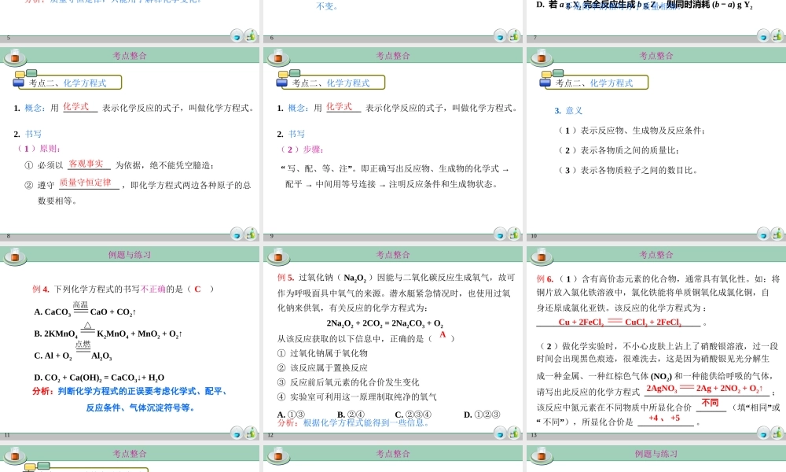The width and height of the screenshot is (786, 472).
Task: Click the blue flask icon on slide 6
Action: click(x=500, y=36)
